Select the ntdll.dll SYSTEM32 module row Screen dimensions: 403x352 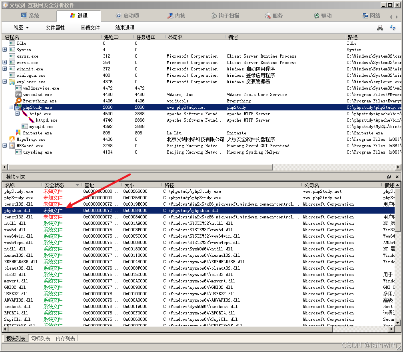[x=198, y=223]
